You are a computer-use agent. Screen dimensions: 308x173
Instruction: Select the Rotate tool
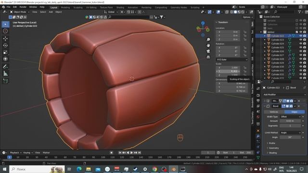[5, 45]
